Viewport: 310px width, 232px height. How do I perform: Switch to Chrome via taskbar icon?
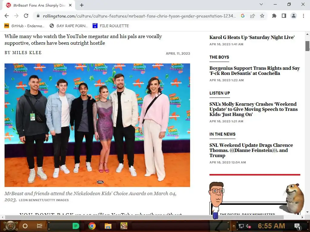click(92, 226)
